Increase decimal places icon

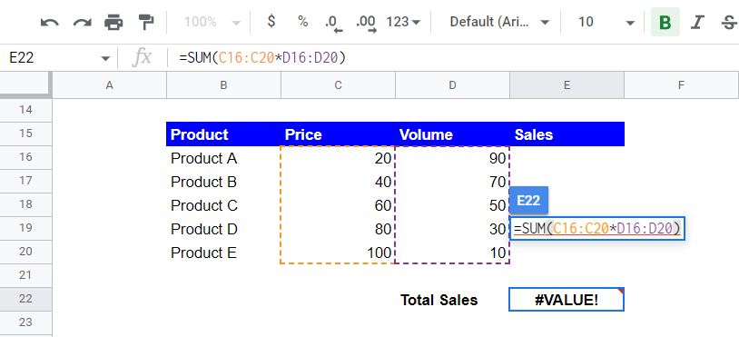[366, 23]
